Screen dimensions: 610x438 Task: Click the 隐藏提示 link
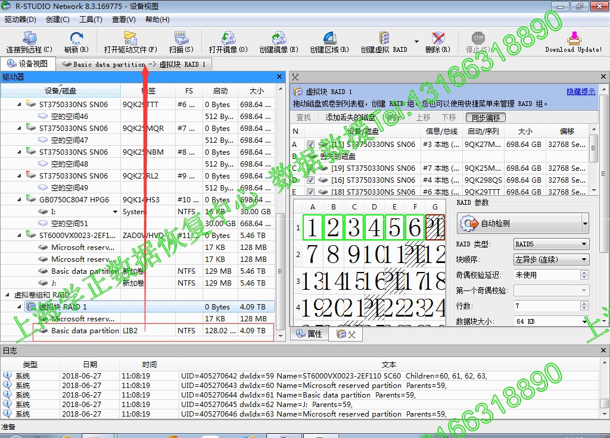tap(581, 91)
